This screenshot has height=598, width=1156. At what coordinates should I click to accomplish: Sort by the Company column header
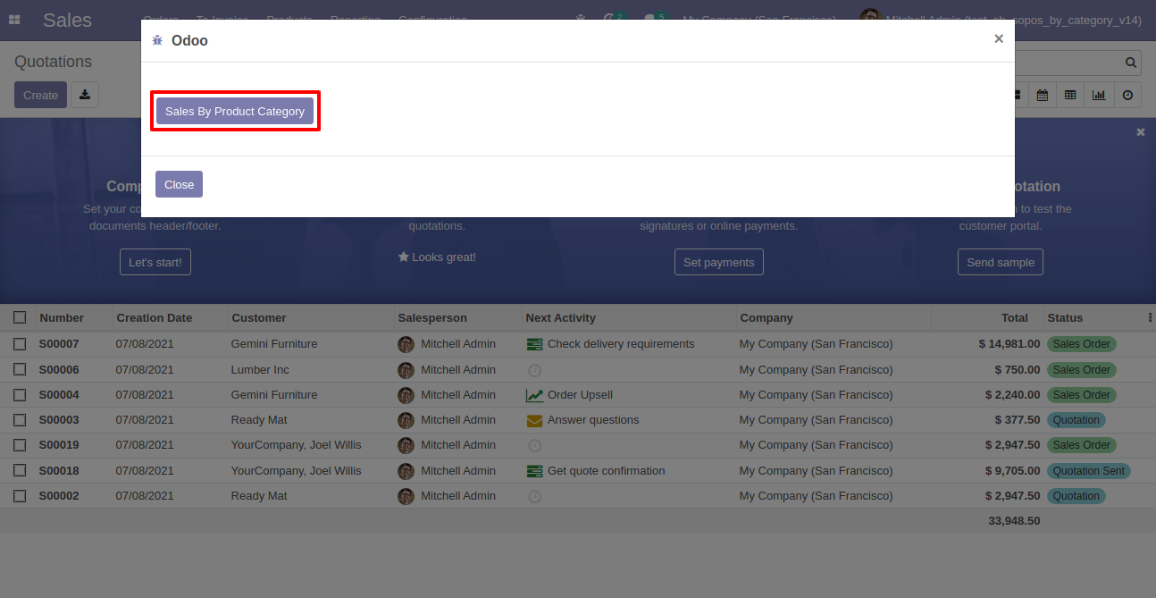pyautogui.click(x=766, y=317)
